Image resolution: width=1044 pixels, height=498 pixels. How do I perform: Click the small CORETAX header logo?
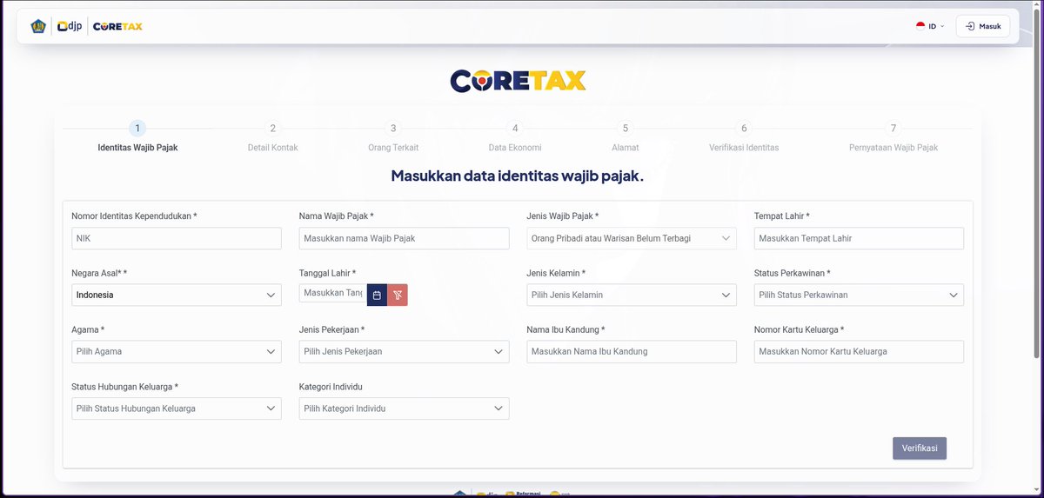pyautogui.click(x=117, y=26)
